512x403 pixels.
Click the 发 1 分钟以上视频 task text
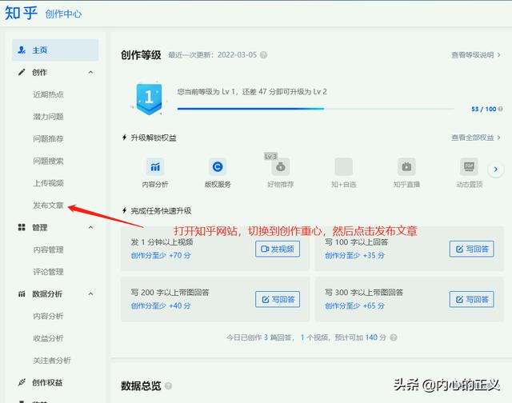pyautogui.click(x=162, y=242)
